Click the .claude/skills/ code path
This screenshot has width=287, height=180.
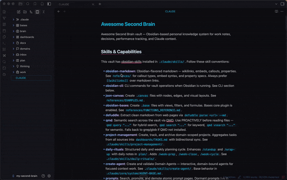(172, 62)
